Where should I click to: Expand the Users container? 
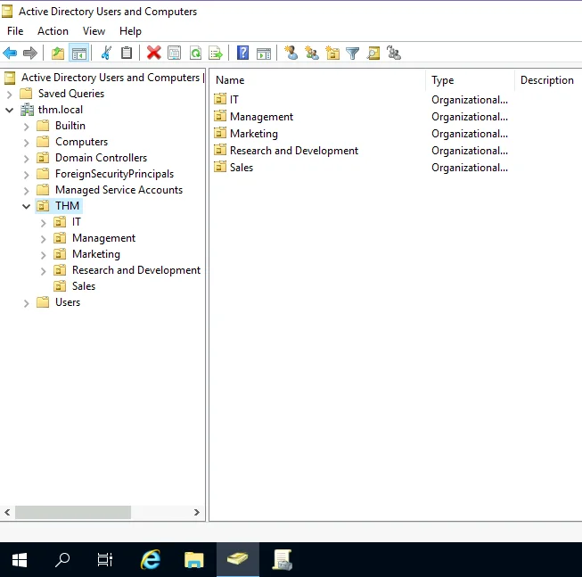27,303
